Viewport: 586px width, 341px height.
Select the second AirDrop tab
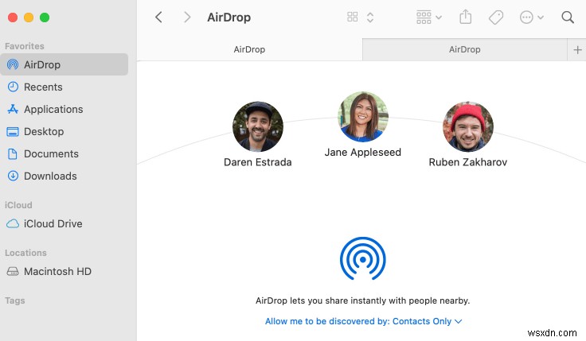click(x=464, y=49)
